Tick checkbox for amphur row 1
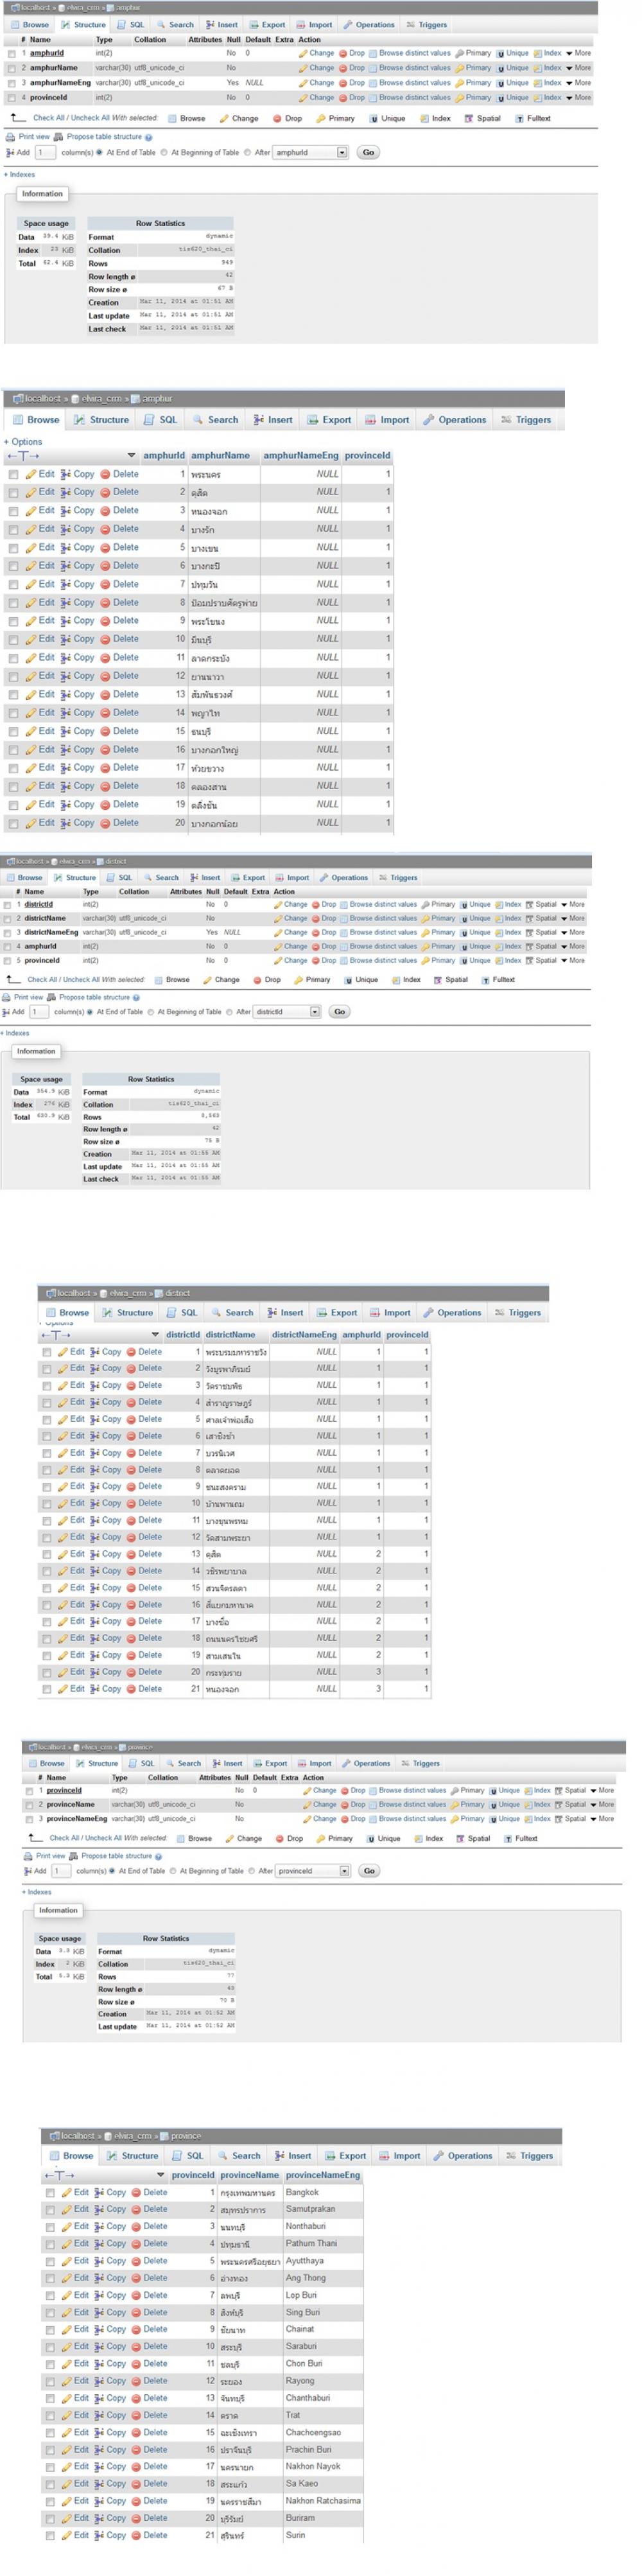642x2576 pixels. (13, 475)
